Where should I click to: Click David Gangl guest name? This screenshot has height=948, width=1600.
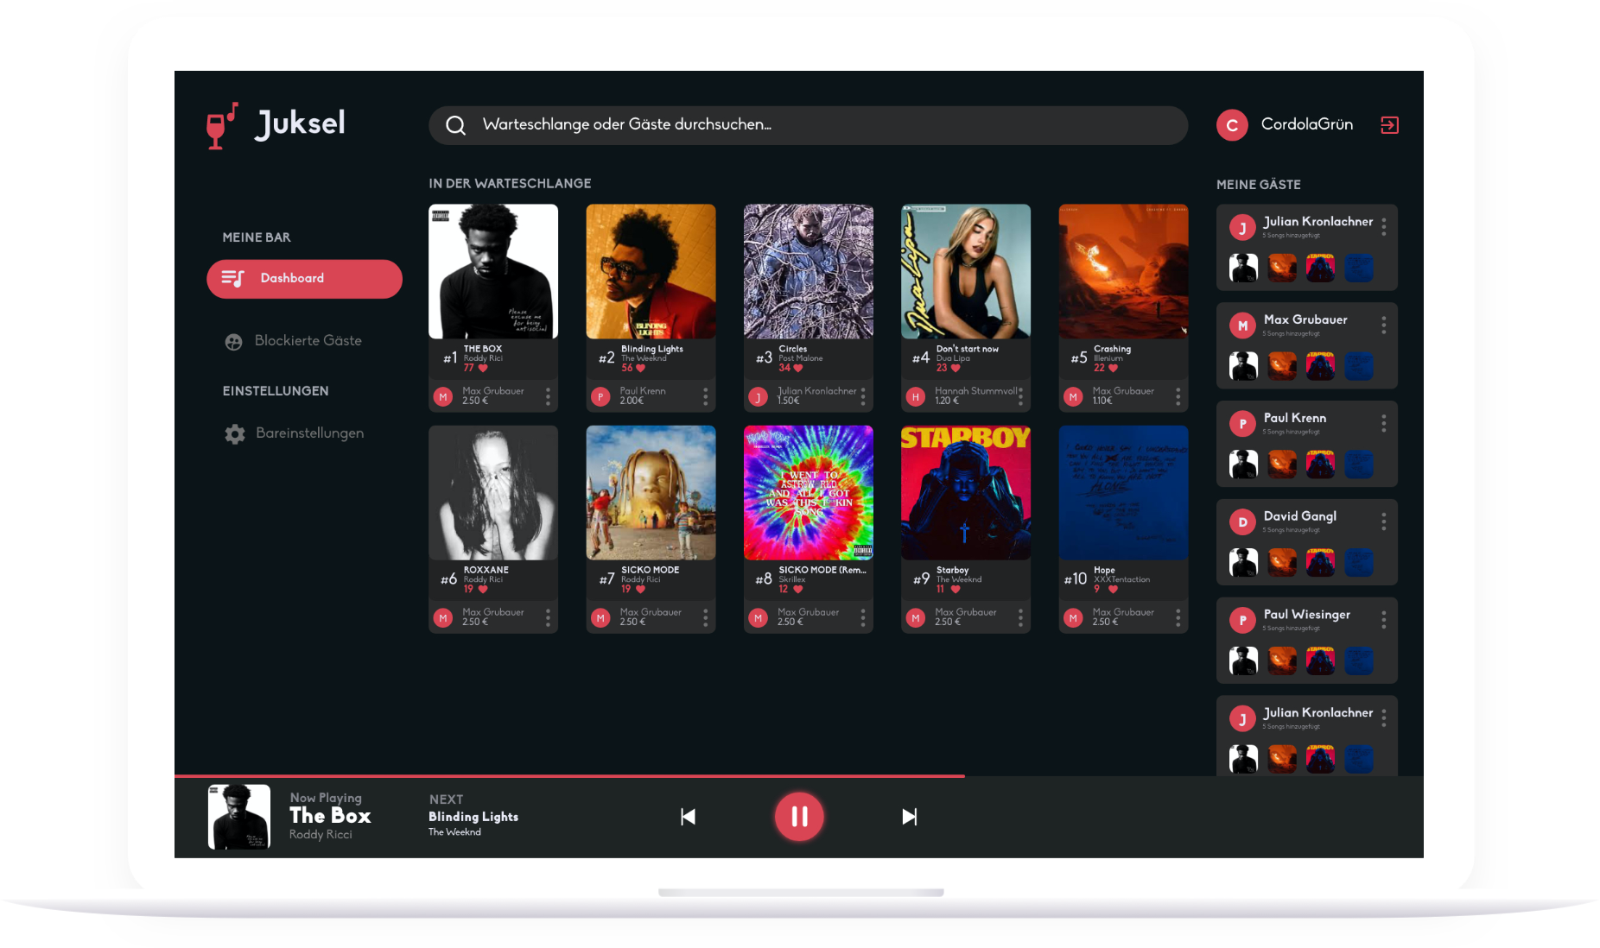(x=1299, y=516)
